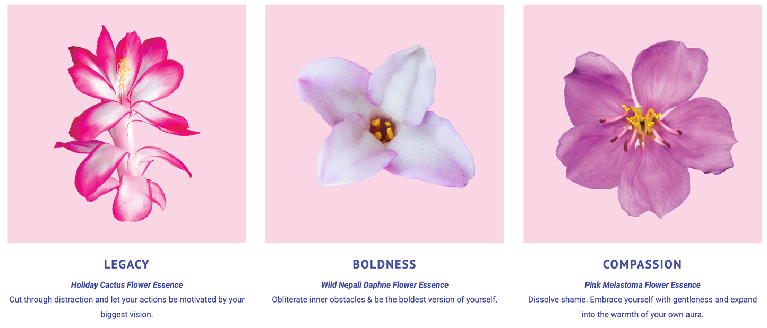Click the BOLDNESS product title

point(385,264)
